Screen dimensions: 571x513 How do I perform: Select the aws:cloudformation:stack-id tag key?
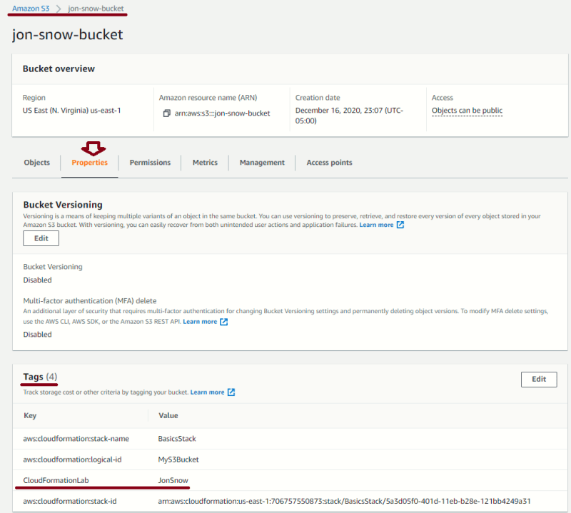[x=70, y=501]
